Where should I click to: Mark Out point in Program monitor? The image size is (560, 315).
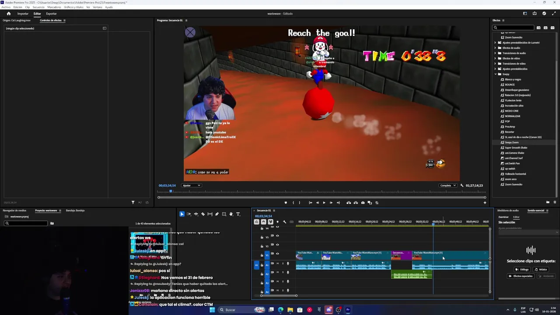tap(300, 203)
